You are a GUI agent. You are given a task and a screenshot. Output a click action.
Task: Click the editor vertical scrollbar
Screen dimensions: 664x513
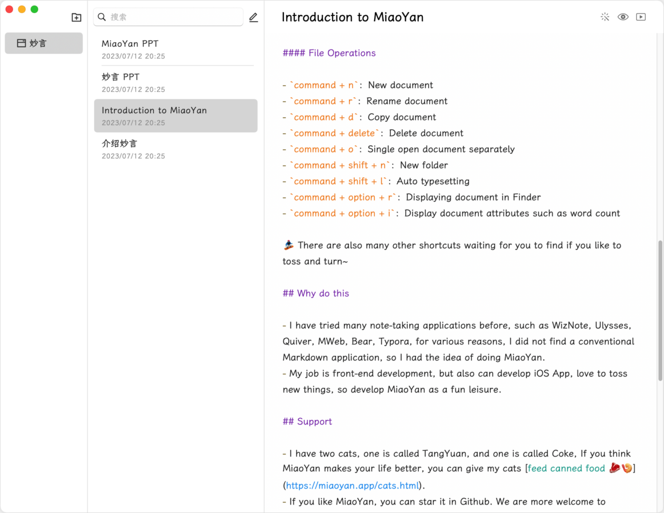(x=660, y=311)
